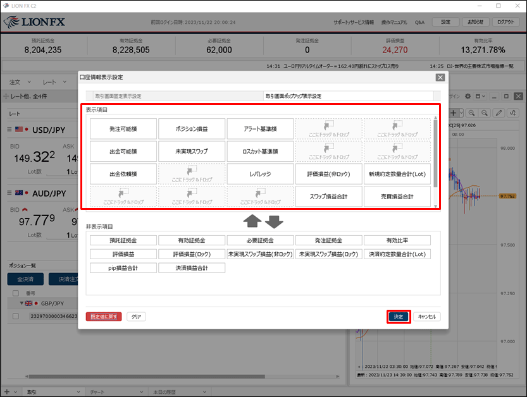Viewport: 527px width, 397px height.
Task: Close the 口座情報表示設定 dialog
Action: pos(440,78)
